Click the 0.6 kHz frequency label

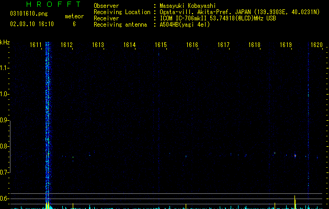pyautogui.click(x=4, y=199)
